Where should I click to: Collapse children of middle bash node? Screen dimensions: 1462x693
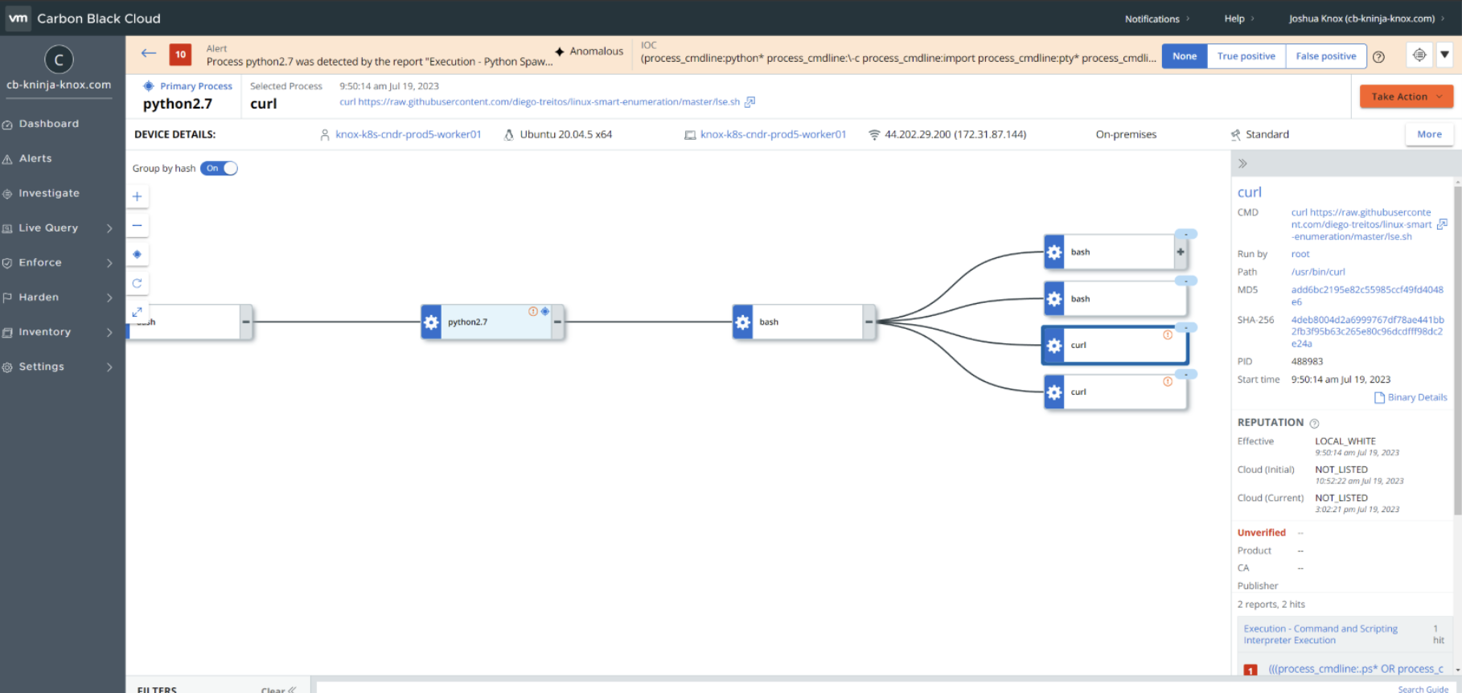tap(869, 322)
